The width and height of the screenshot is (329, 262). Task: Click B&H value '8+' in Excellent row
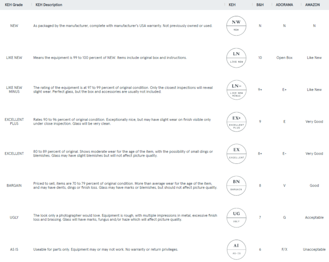coord(260,153)
